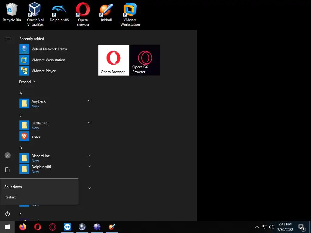Select Opera Browser desktop shortcut

pyautogui.click(x=83, y=15)
